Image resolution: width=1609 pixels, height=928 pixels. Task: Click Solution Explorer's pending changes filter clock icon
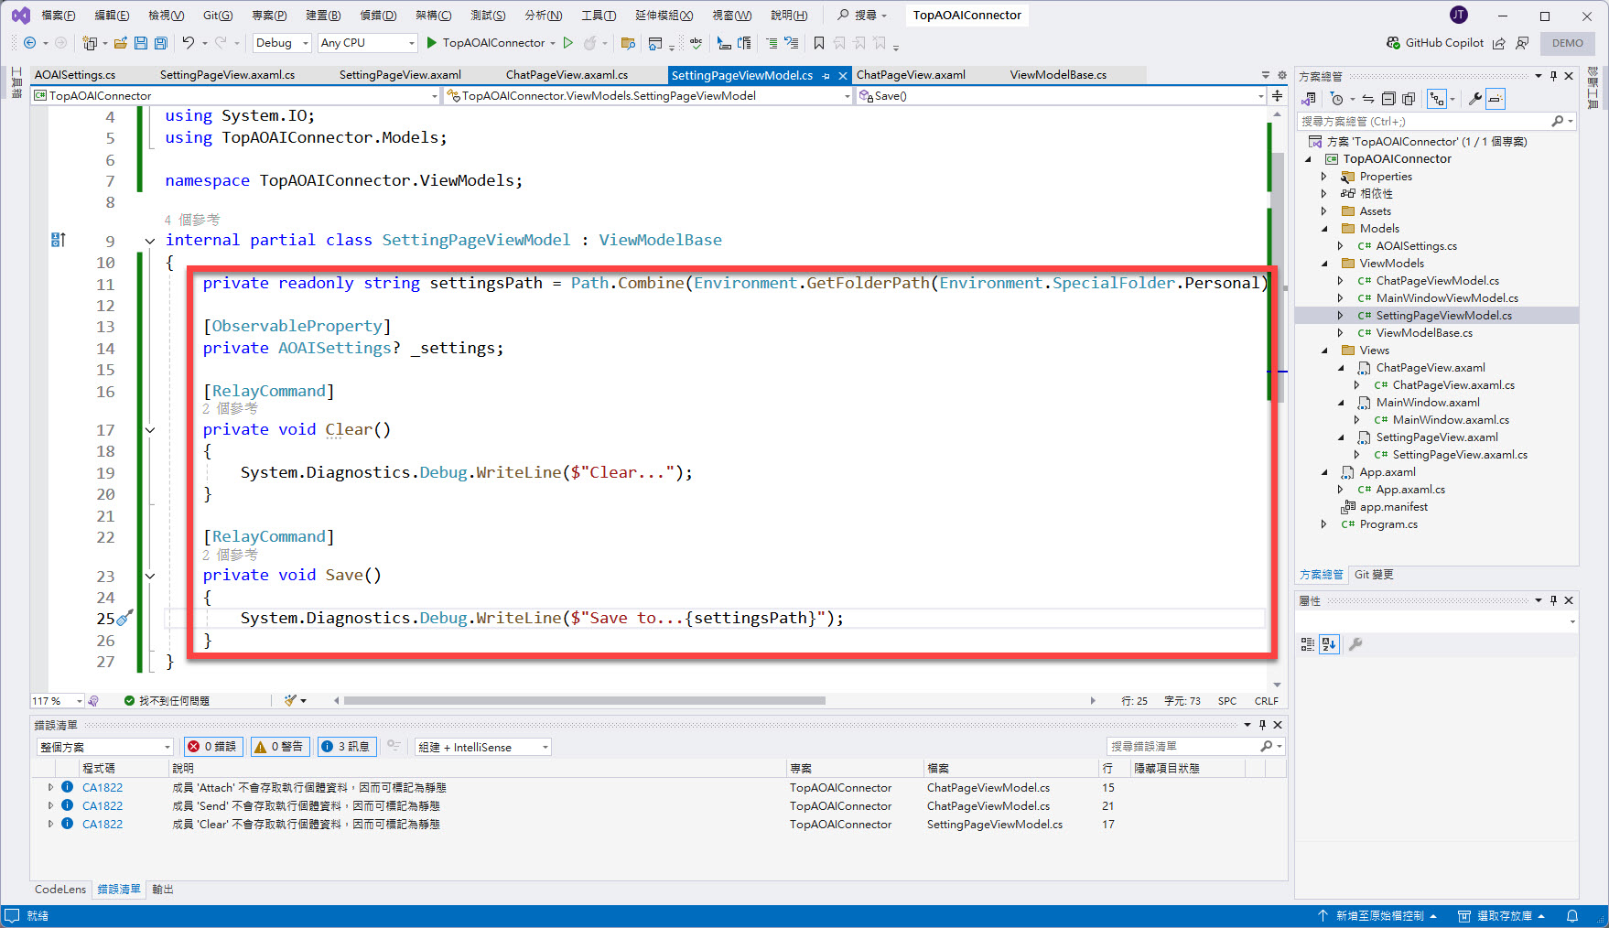[x=1337, y=99]
